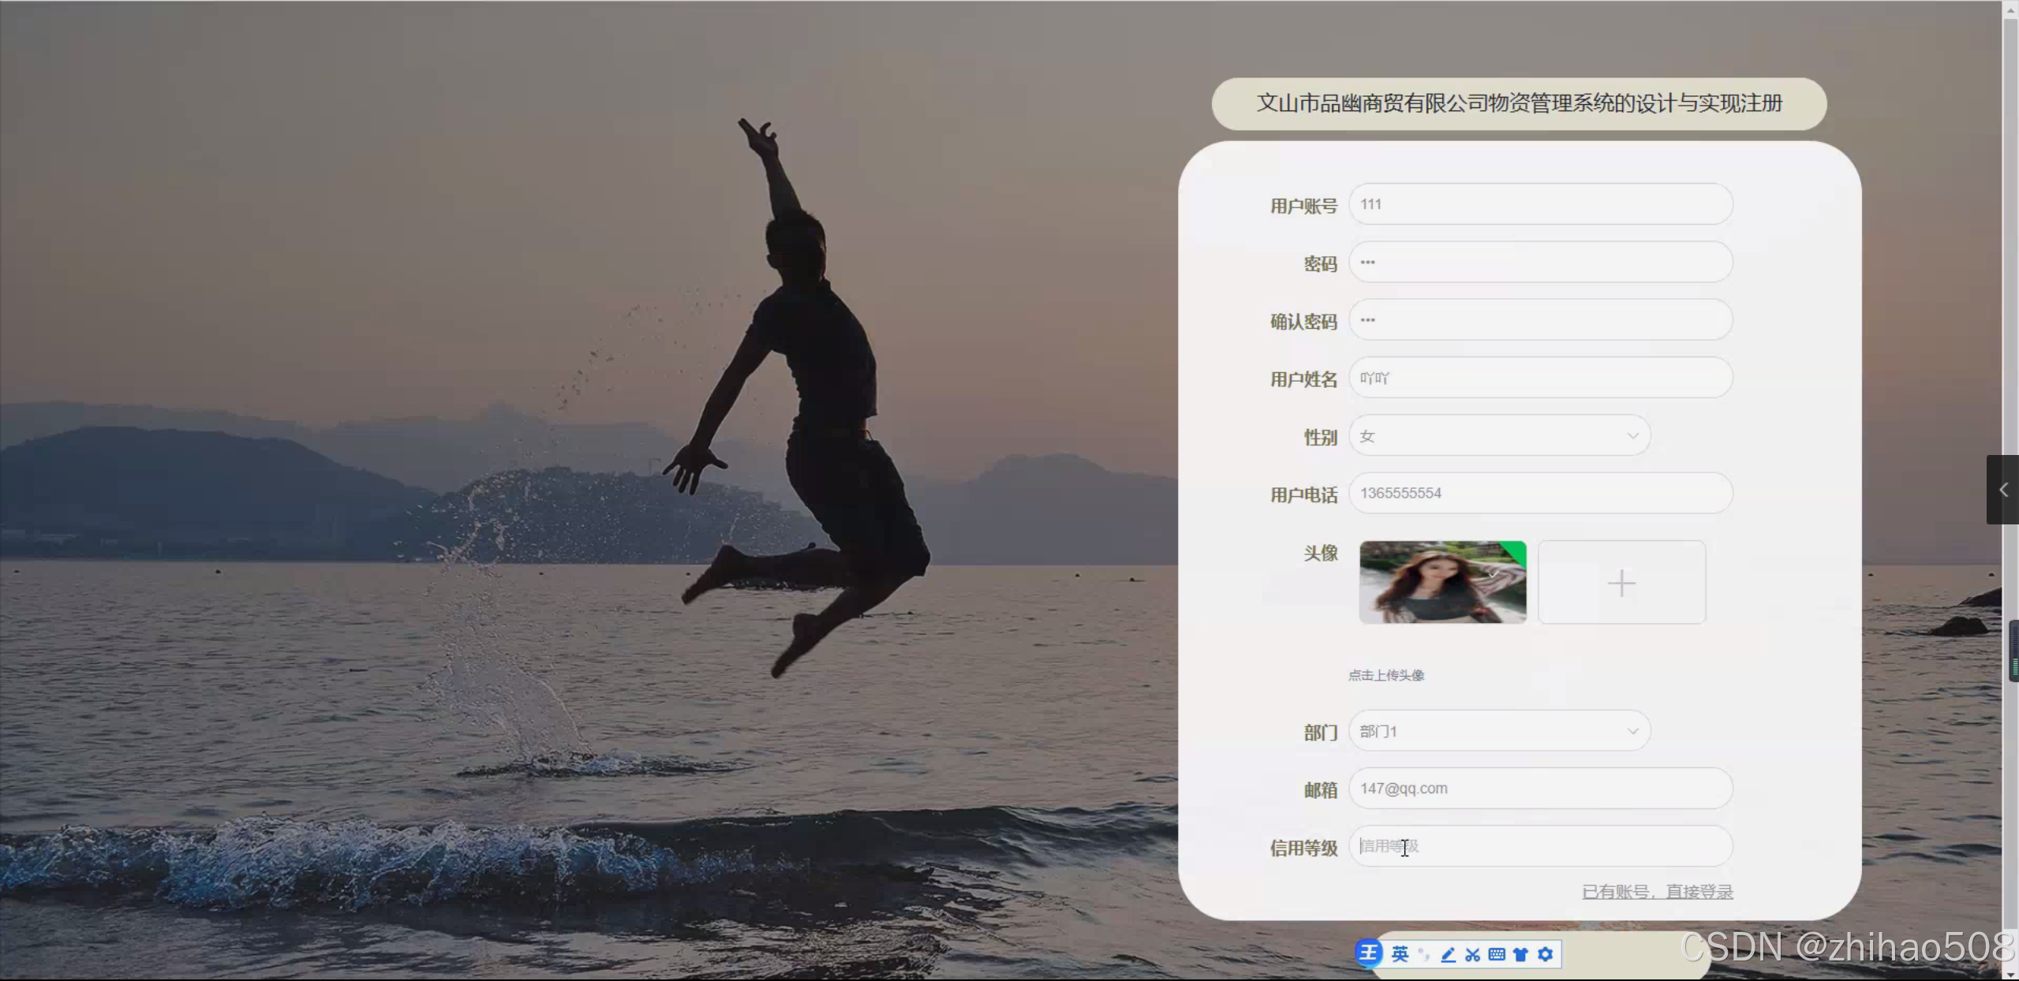
Task: Open the IME settings gear icon
Action: [x=1545, y=954]
